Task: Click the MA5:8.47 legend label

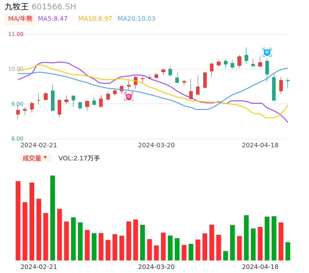Action: [53, 19]
